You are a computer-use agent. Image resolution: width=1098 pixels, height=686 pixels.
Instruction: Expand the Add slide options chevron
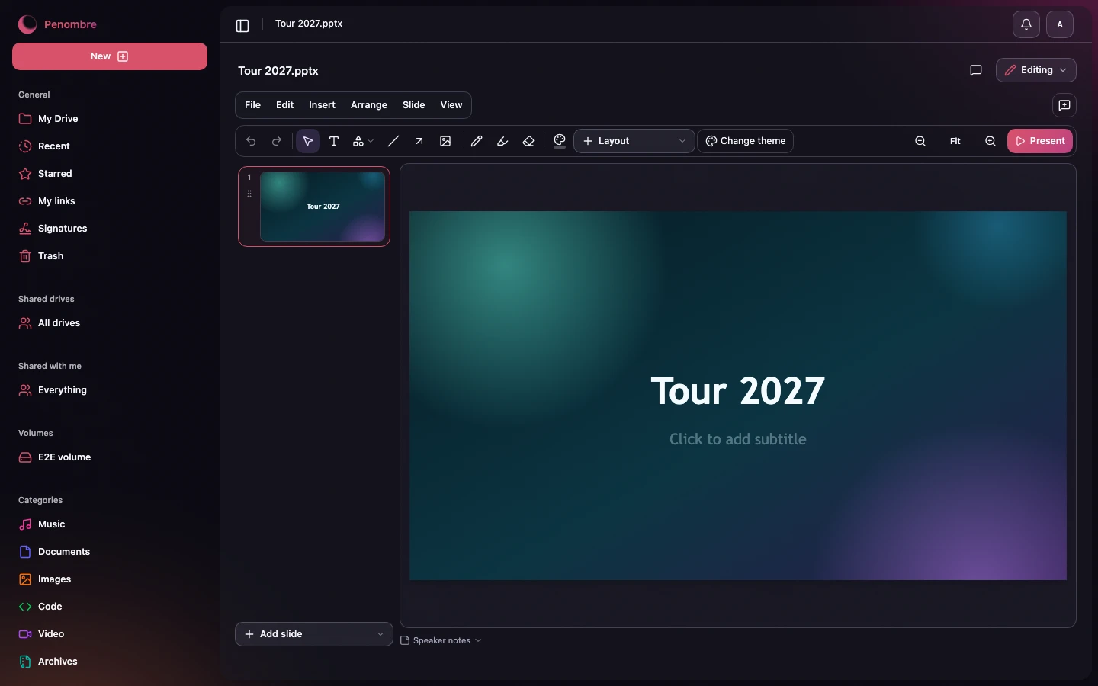click(380, 634)
